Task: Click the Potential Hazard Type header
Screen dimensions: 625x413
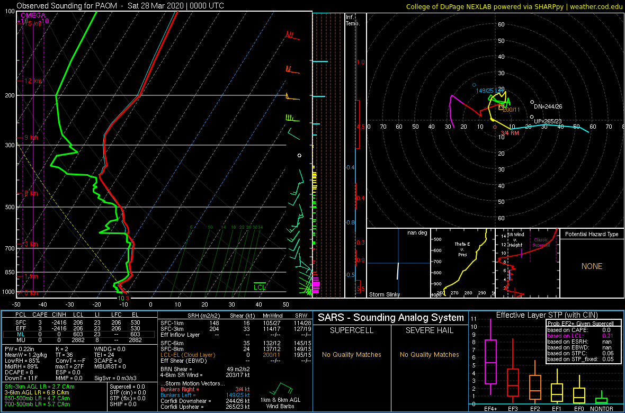Action: (x=592, y=235)
